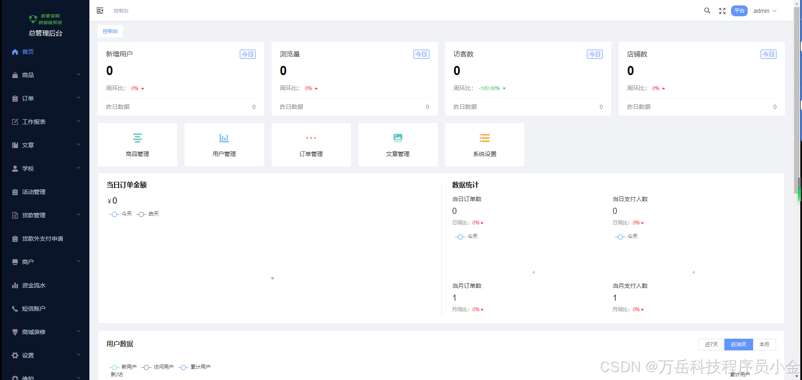Viewport: 802px width, 380px height.
Task: Click the 商品 sidebar bag icon
Action: (x=15, y=75)
